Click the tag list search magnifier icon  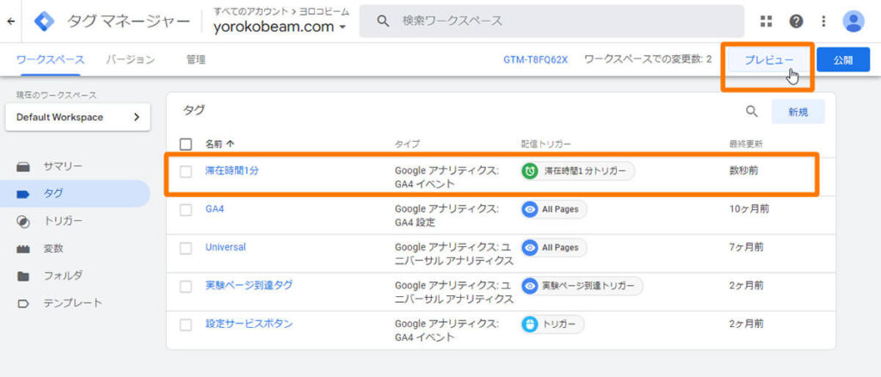pos(752,111)
